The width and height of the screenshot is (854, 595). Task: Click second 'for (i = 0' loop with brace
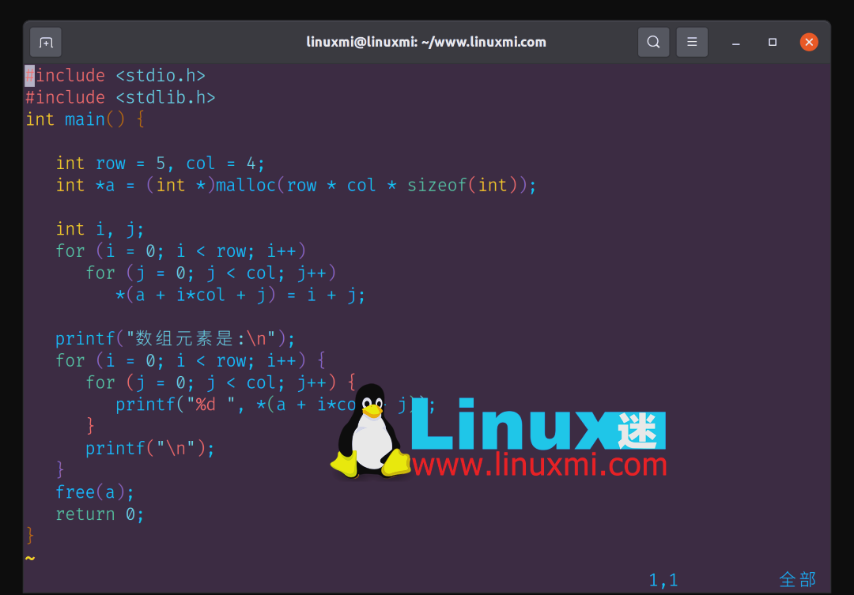pyautogui.click(x=191, y=360)
